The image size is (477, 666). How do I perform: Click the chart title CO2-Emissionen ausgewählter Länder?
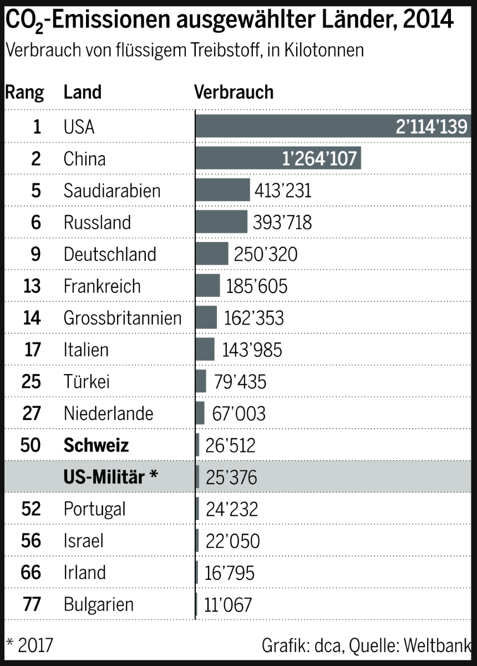tap(229, 21)
